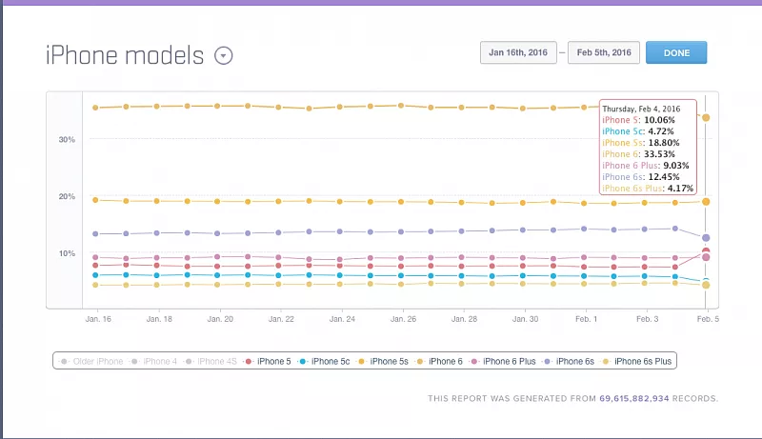This screenshot has width=762, height=439.
Task: Hide the iPhone 5c series via legend
Action: [x=329, y=361]
